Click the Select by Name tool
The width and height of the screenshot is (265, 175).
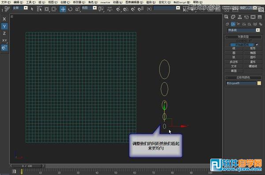[x=39, y=9]
